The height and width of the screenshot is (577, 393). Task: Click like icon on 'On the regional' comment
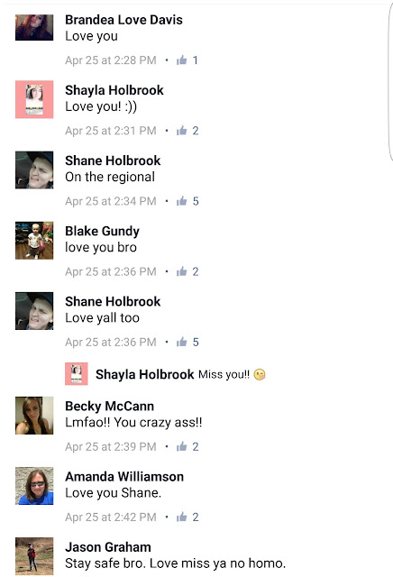[x=181, y=201]
